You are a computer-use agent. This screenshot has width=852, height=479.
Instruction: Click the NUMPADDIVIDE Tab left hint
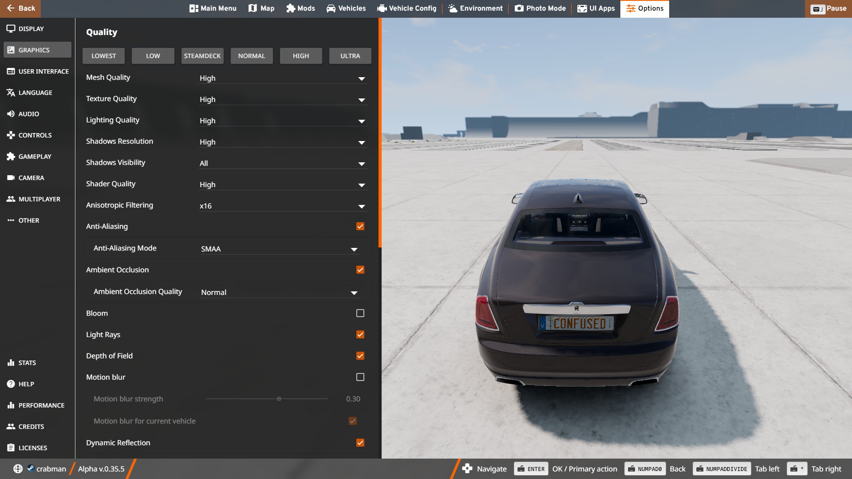pyautogui.click(x=722, y=469)
